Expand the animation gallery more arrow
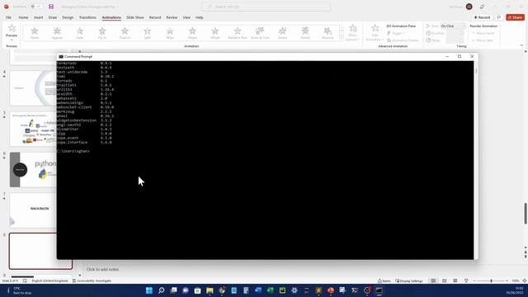 click(x=342, y=39)
